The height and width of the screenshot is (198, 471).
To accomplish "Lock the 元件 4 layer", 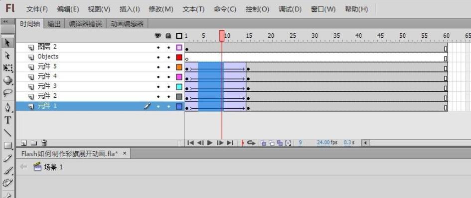I will tap(168, 77).
